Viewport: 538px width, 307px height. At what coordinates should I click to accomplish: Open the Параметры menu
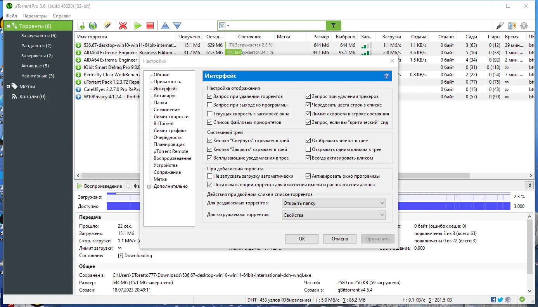click(x=35, y=16)
